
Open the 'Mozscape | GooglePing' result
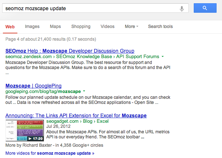click(33, 86)
